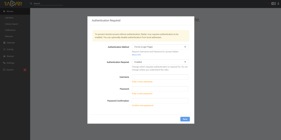Click the Activity clock icon

click(x=4, y=49)
